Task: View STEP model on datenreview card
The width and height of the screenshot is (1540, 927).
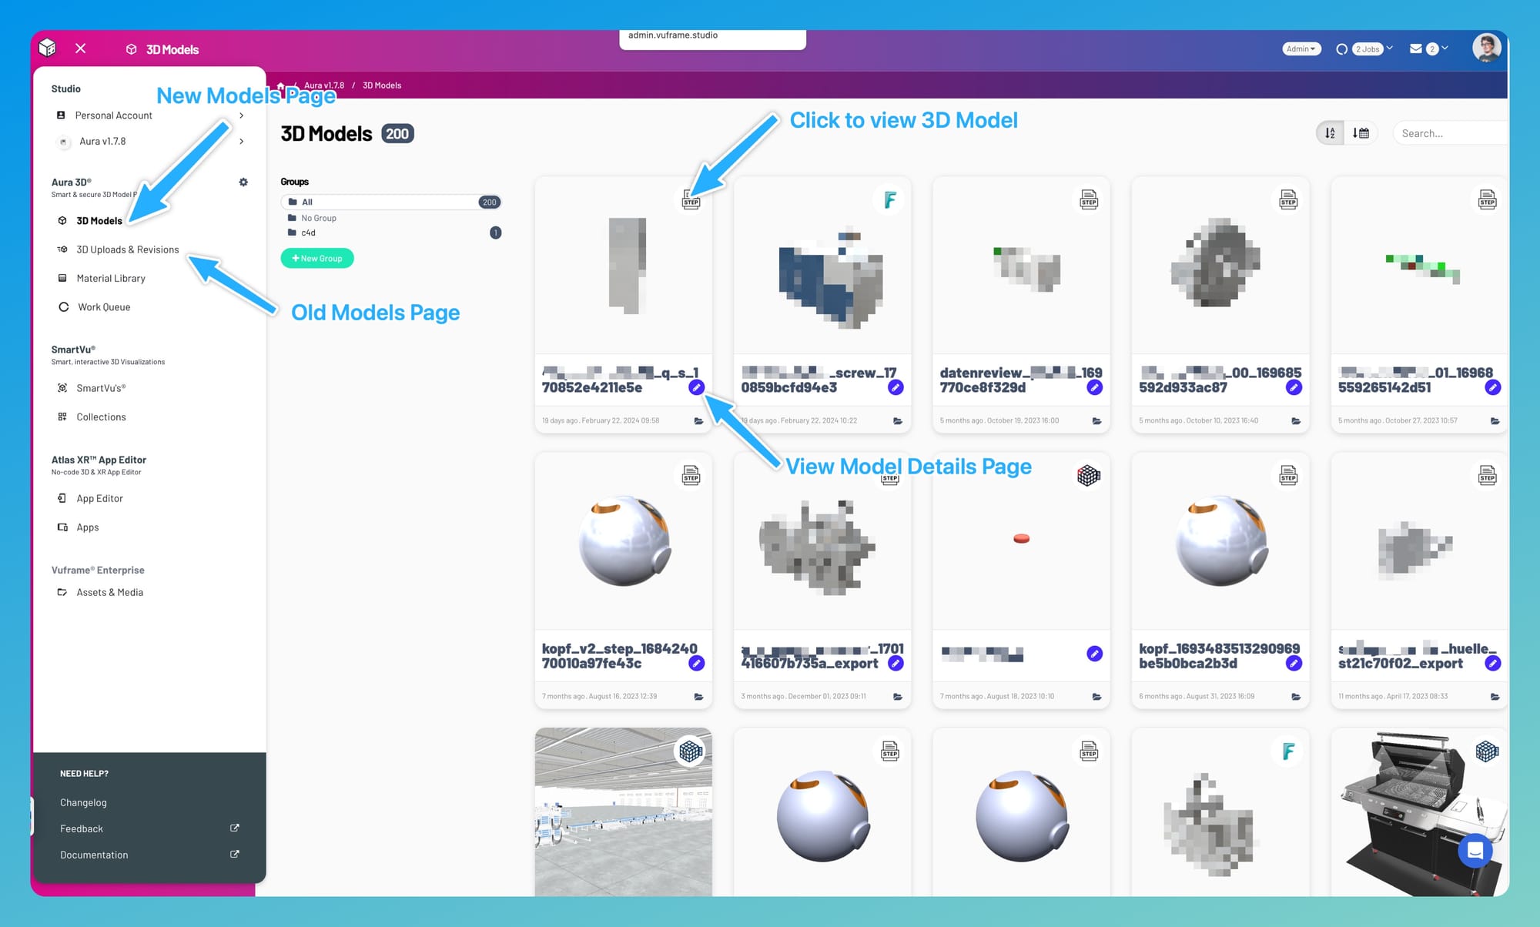Action: 1089,200
